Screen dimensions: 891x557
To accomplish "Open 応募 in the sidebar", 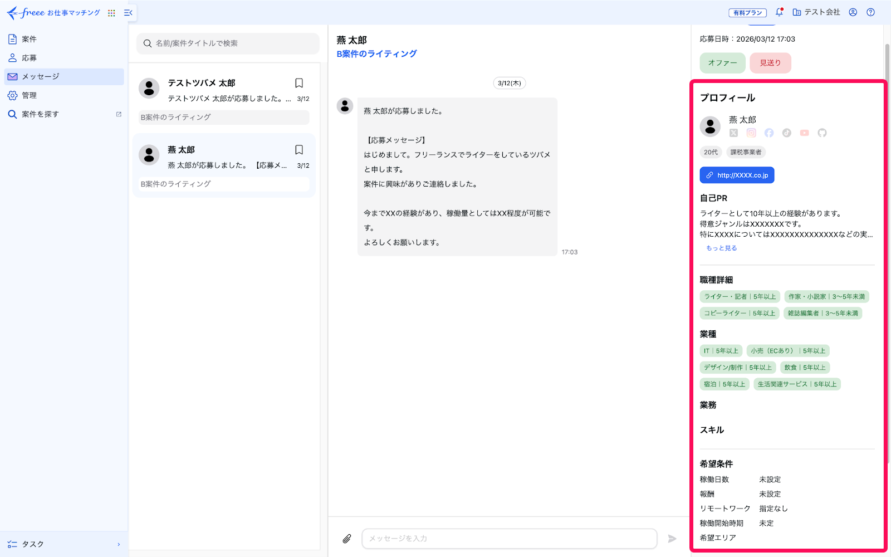I will (64, 58).
